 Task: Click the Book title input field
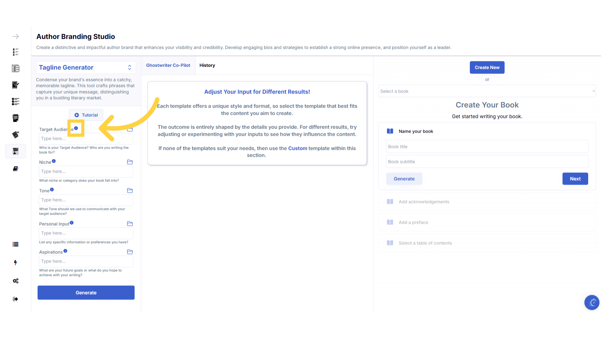pos(487,146)
